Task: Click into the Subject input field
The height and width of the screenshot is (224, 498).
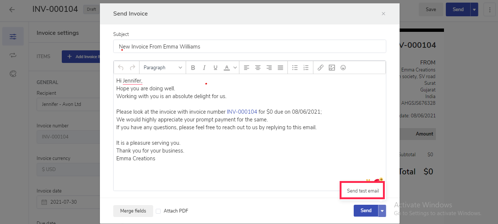Action: (249, 47)
